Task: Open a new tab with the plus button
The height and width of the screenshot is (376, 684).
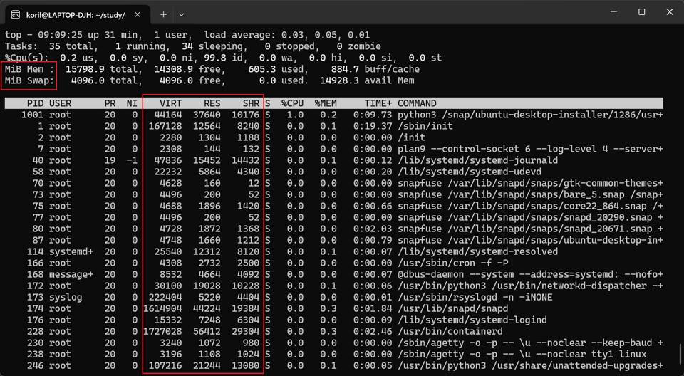Action: 163,14
